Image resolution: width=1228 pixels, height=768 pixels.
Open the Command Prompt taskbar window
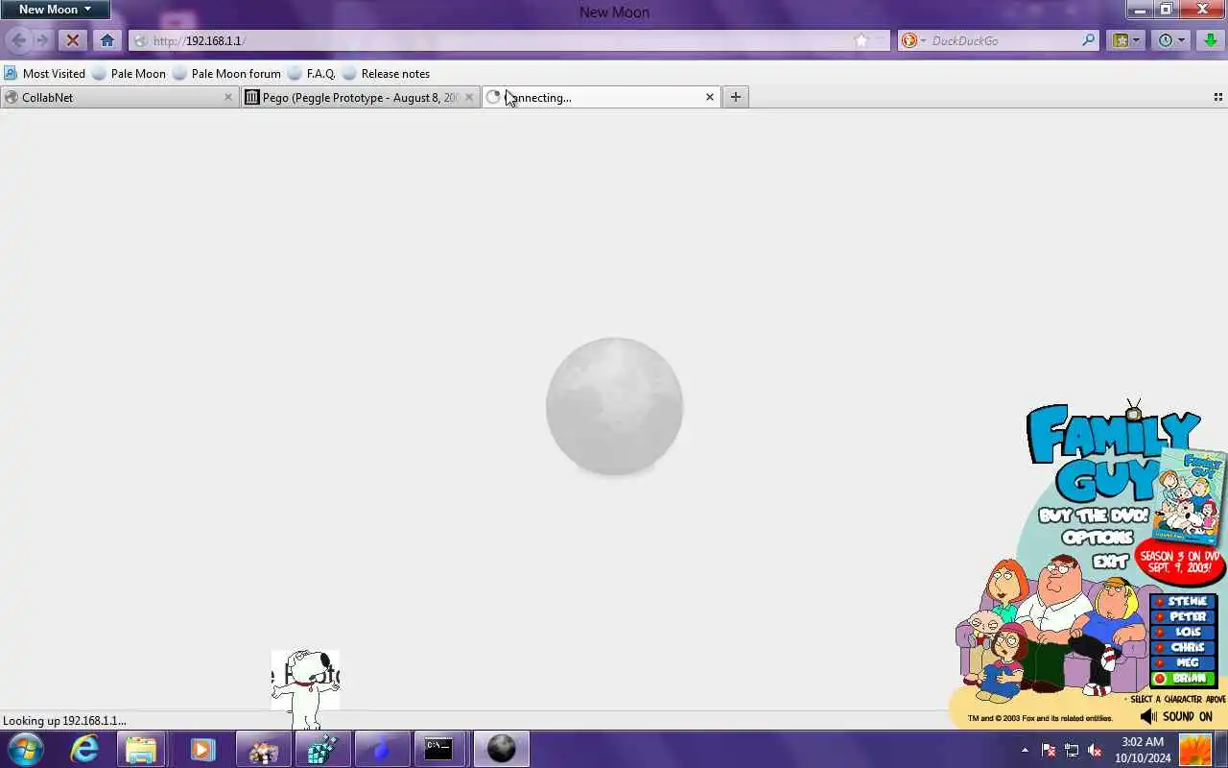[x=439, y=749]
